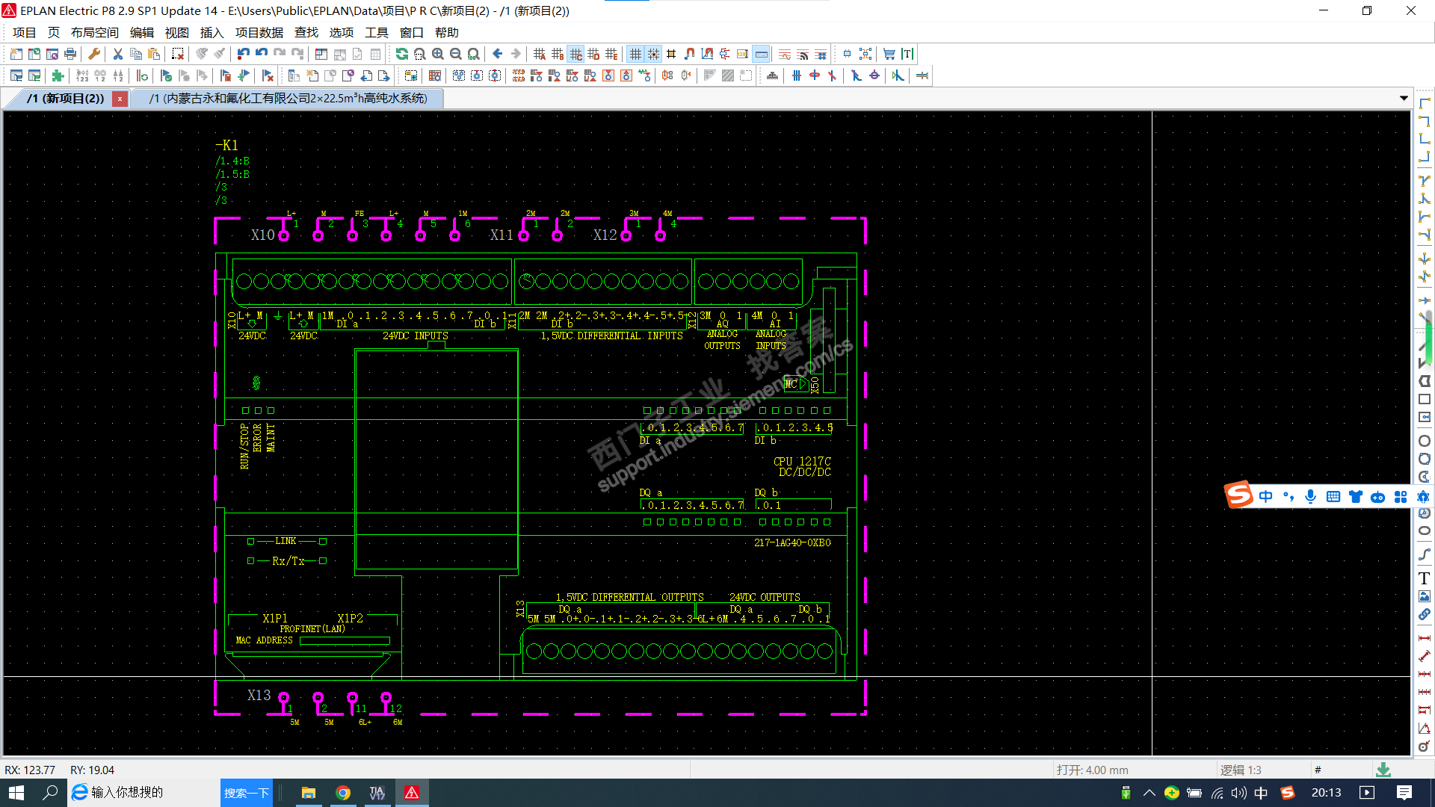
Task: Open the 项目数据 menu
Action: (259, 33)
